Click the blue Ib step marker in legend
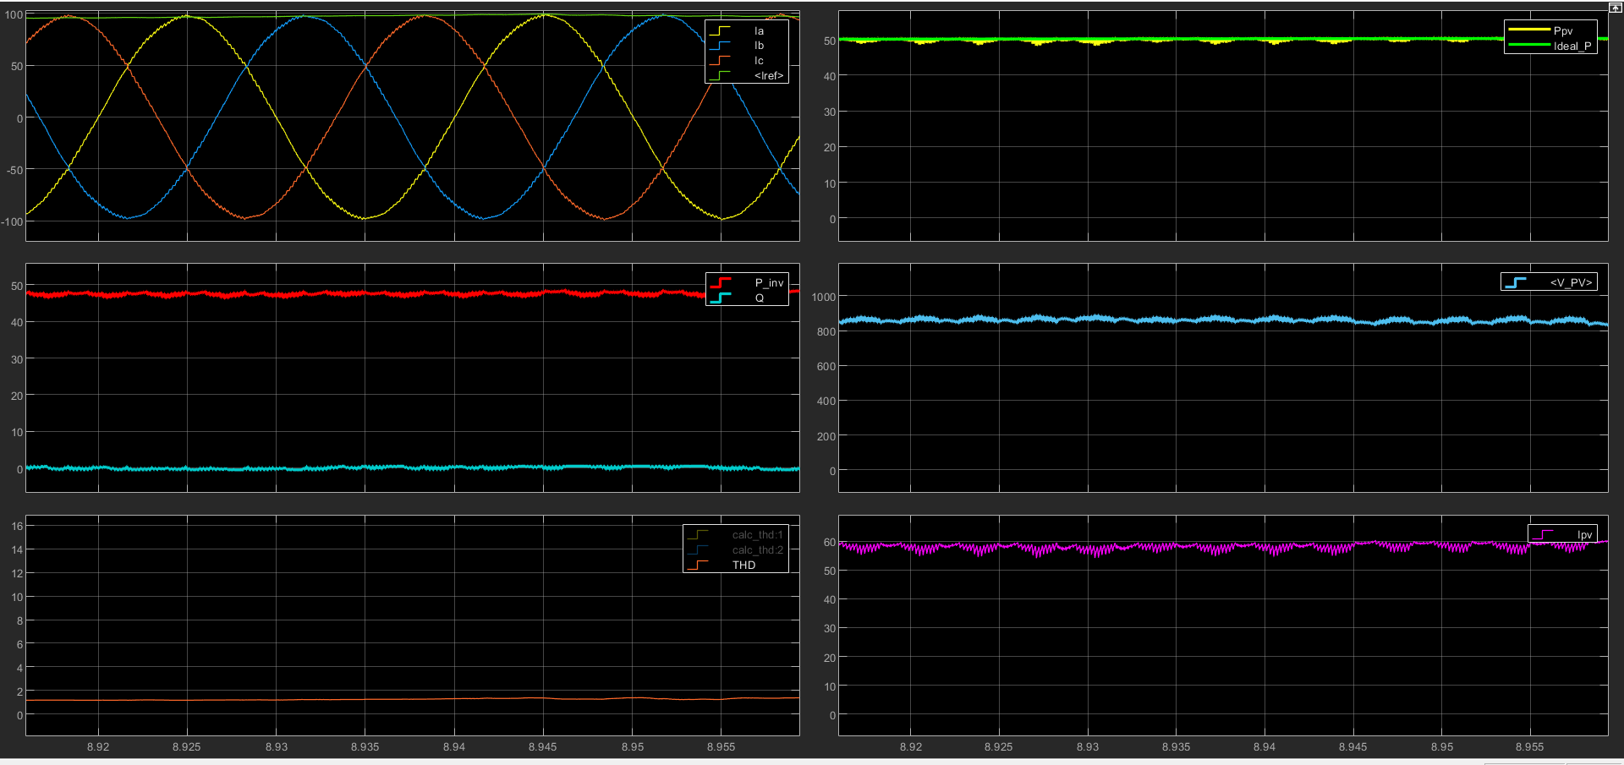 (x=720, y=46)
